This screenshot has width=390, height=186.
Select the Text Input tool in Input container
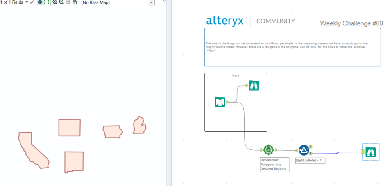point(220,102)
